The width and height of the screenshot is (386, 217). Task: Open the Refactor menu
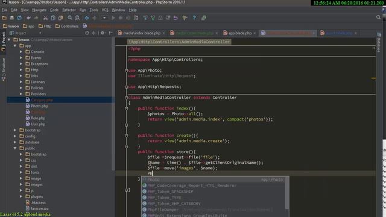point(69,10)
